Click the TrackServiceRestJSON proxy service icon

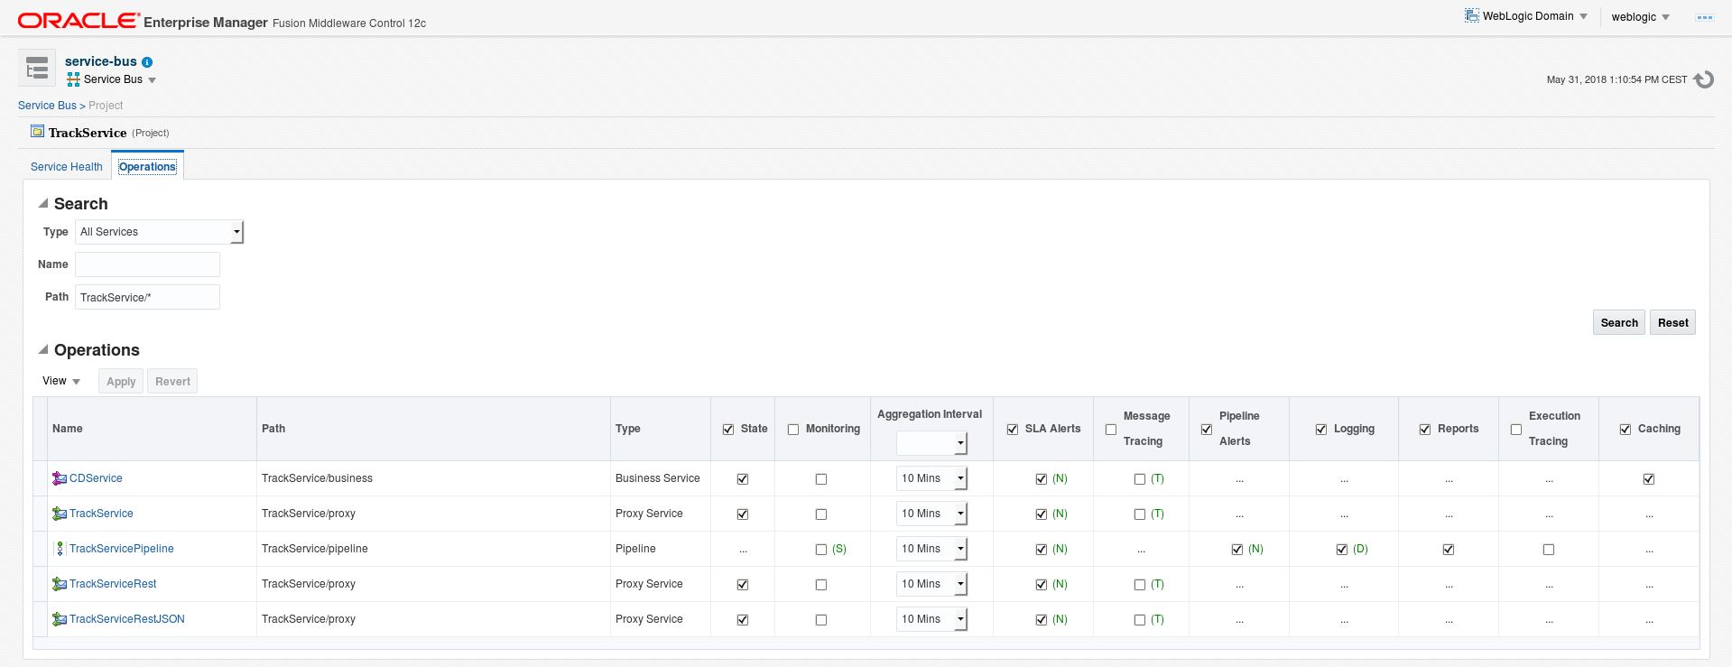(x=60, y=619)
